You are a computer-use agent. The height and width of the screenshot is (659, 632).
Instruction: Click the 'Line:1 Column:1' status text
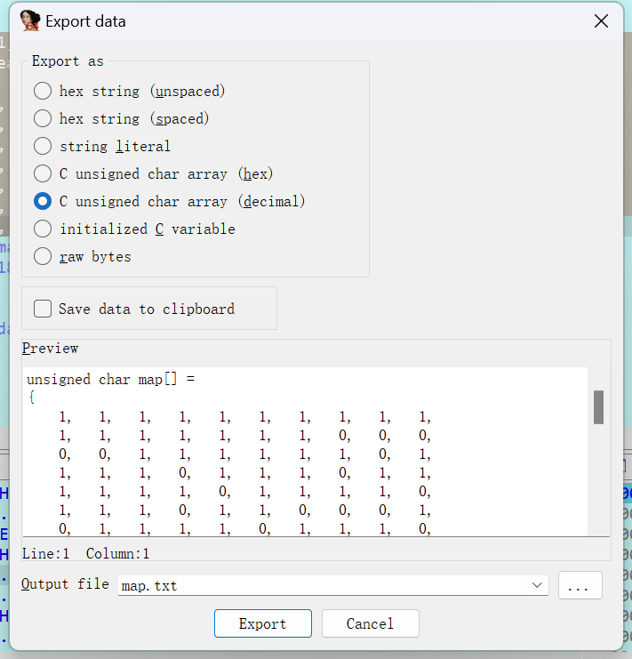click(85, 553)
